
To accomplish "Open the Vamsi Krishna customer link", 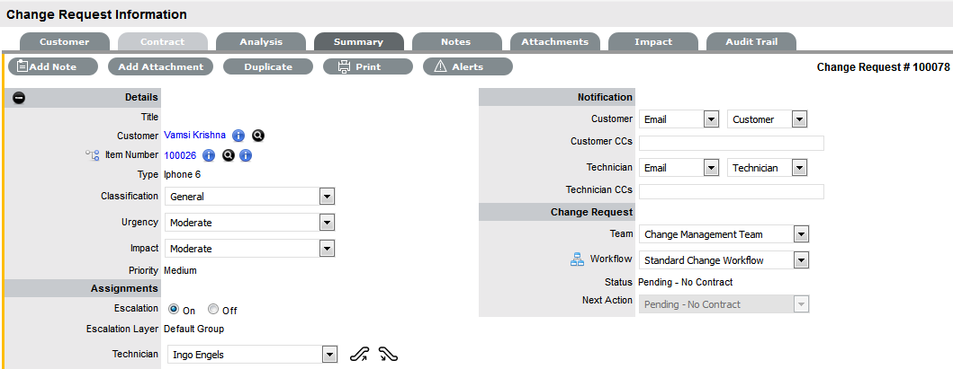I will coord(194,136).
